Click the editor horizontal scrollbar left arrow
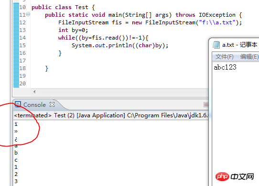This screenshot has width=259, height=186. coord(34,92)
